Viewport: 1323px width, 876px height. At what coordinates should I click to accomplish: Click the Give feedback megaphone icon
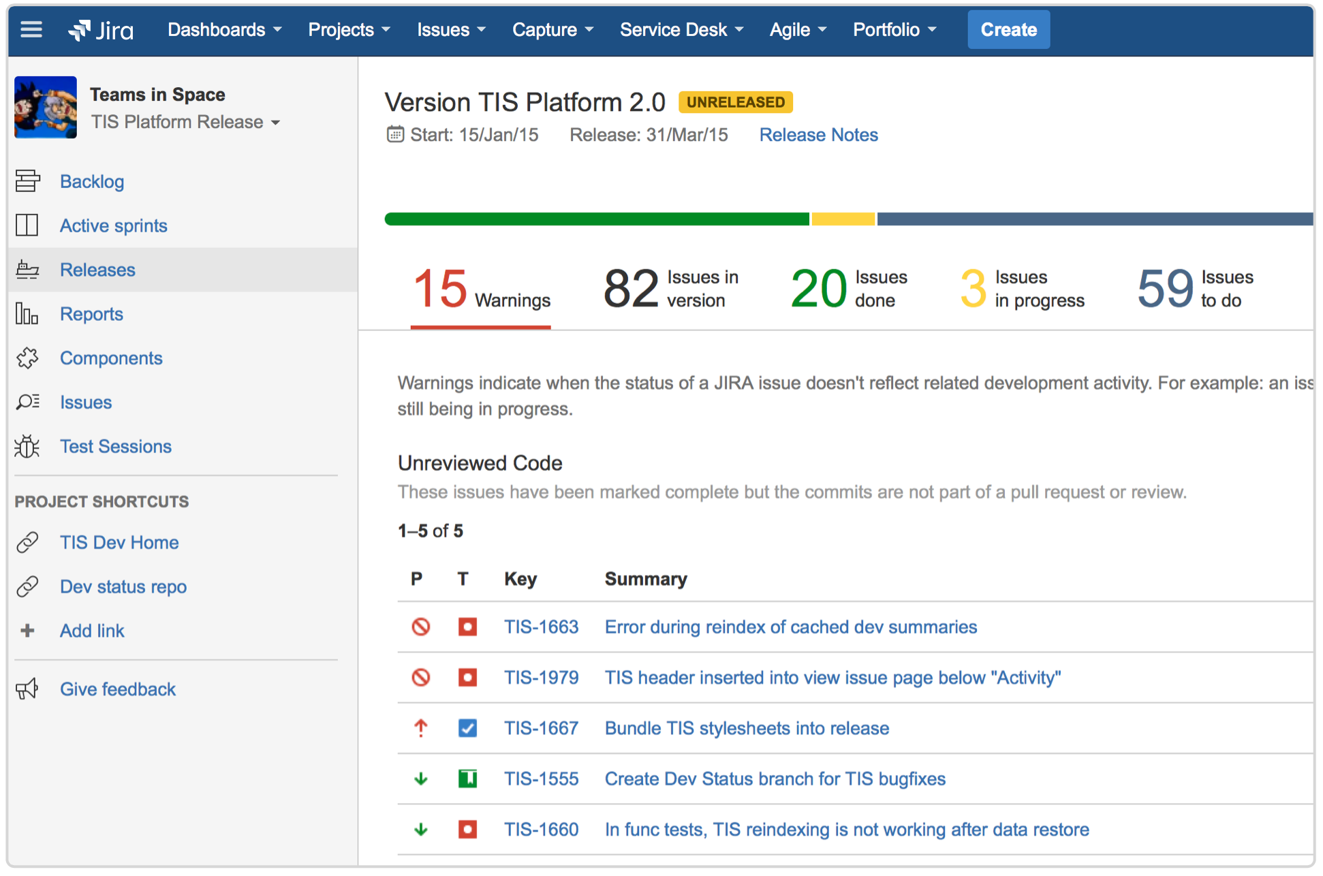[x=27, y=689]
